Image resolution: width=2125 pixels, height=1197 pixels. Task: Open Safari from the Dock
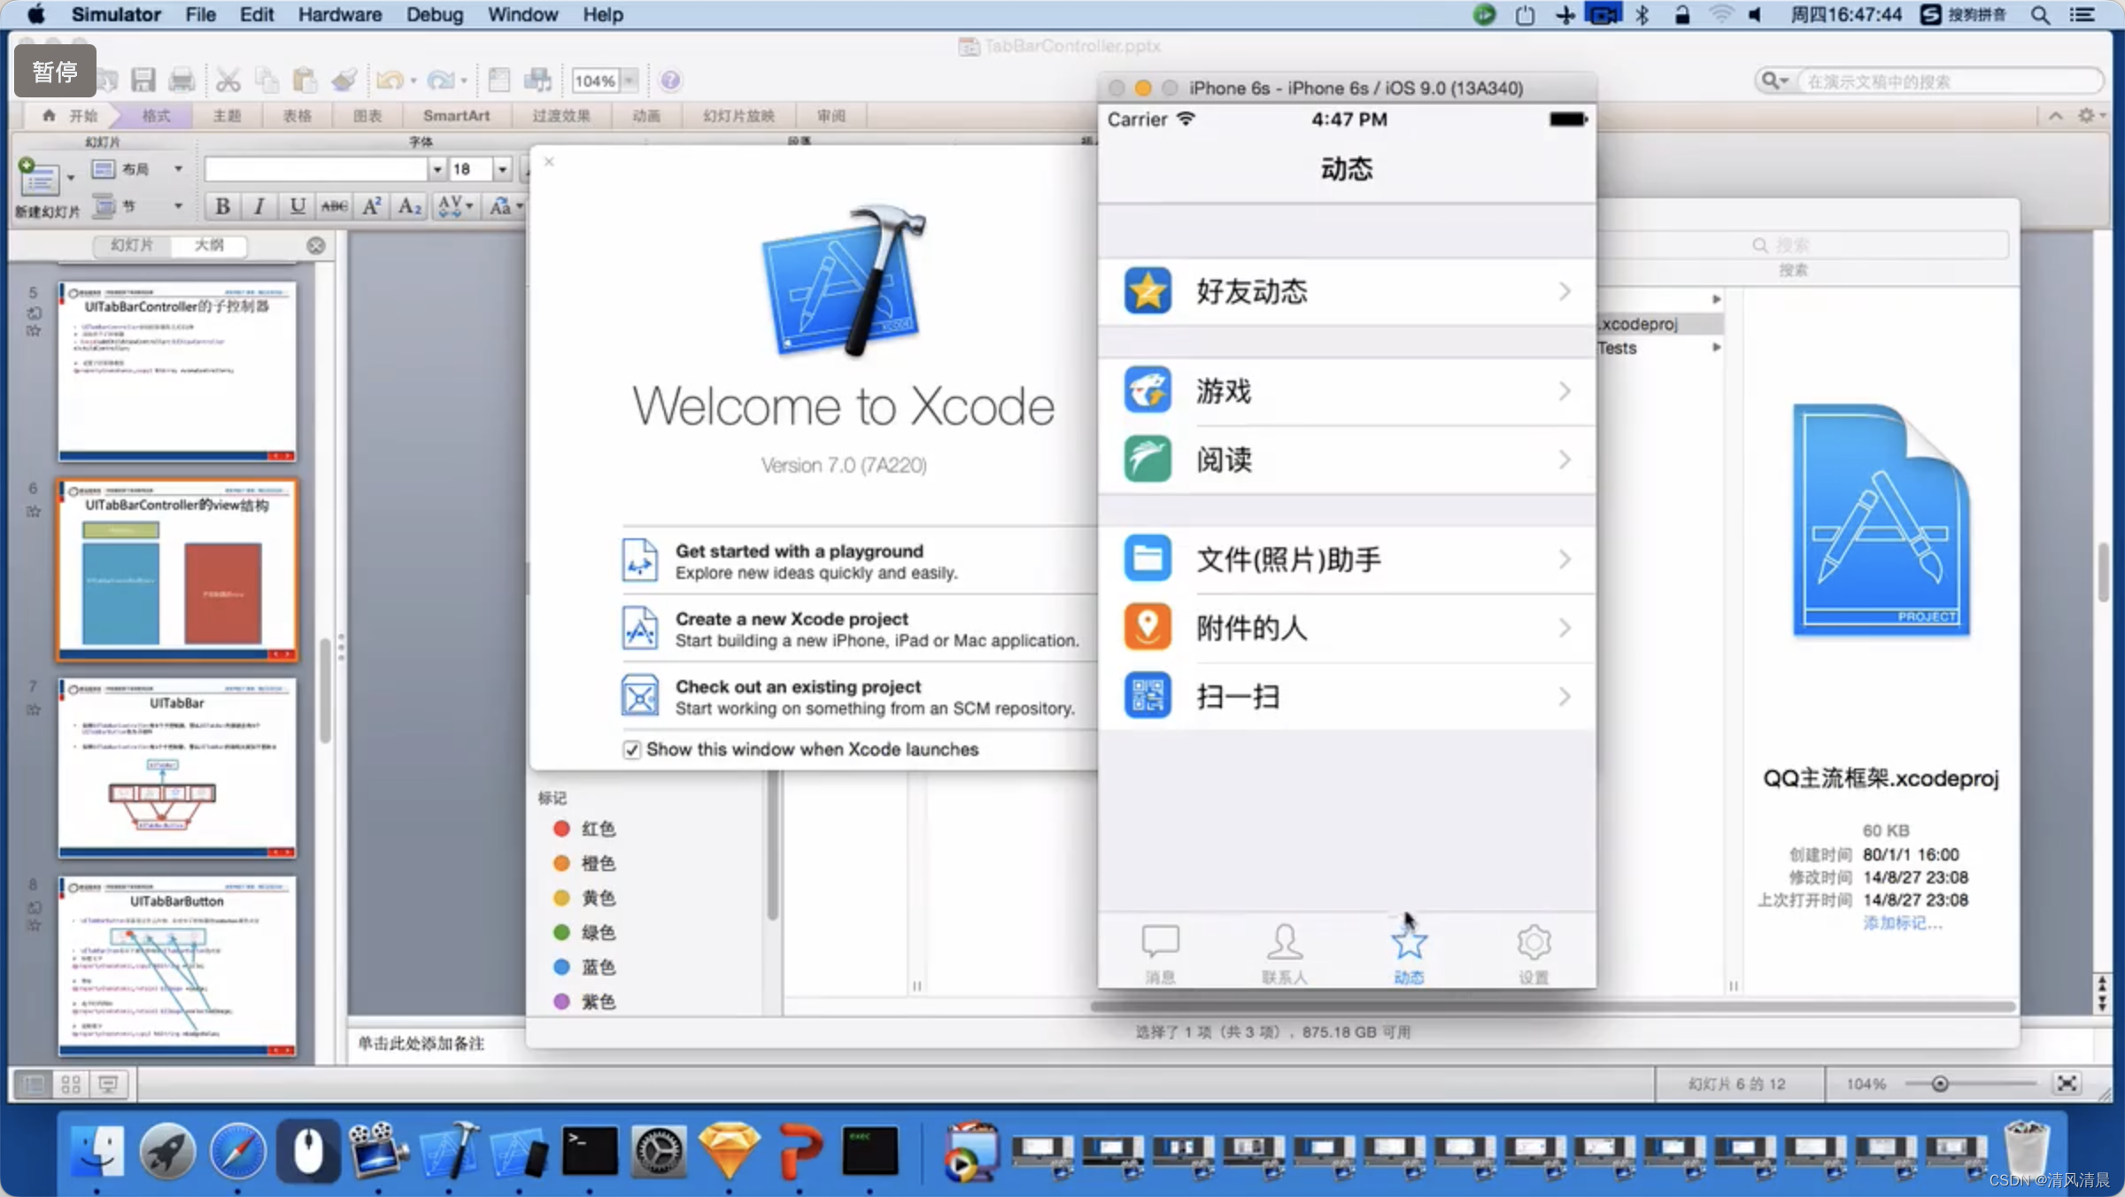[x=237, y=1151]
